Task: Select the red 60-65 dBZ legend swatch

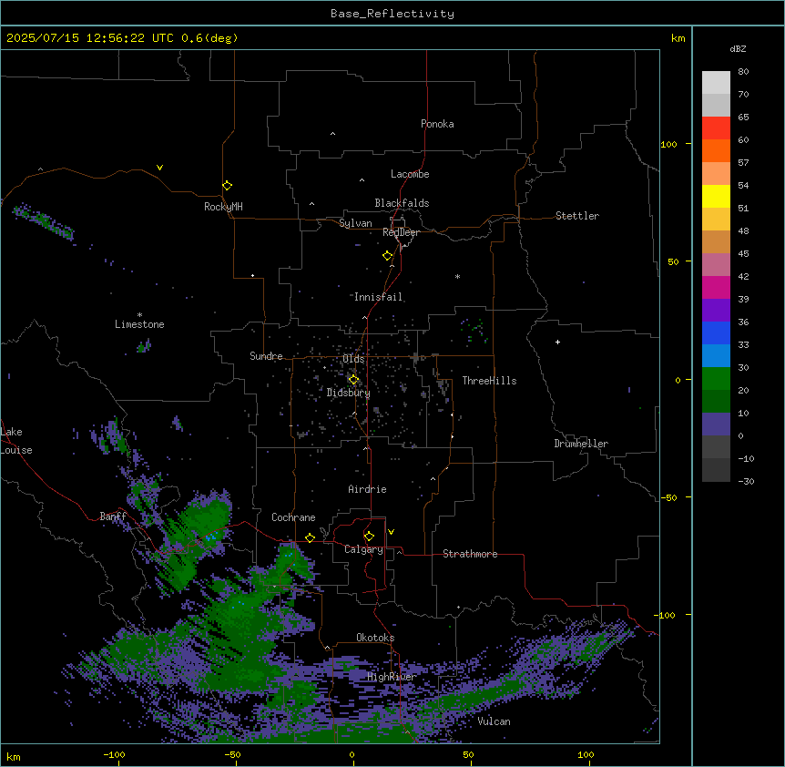Action: pos(716,128)
